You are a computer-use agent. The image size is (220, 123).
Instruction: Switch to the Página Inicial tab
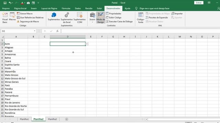point(20,8)
